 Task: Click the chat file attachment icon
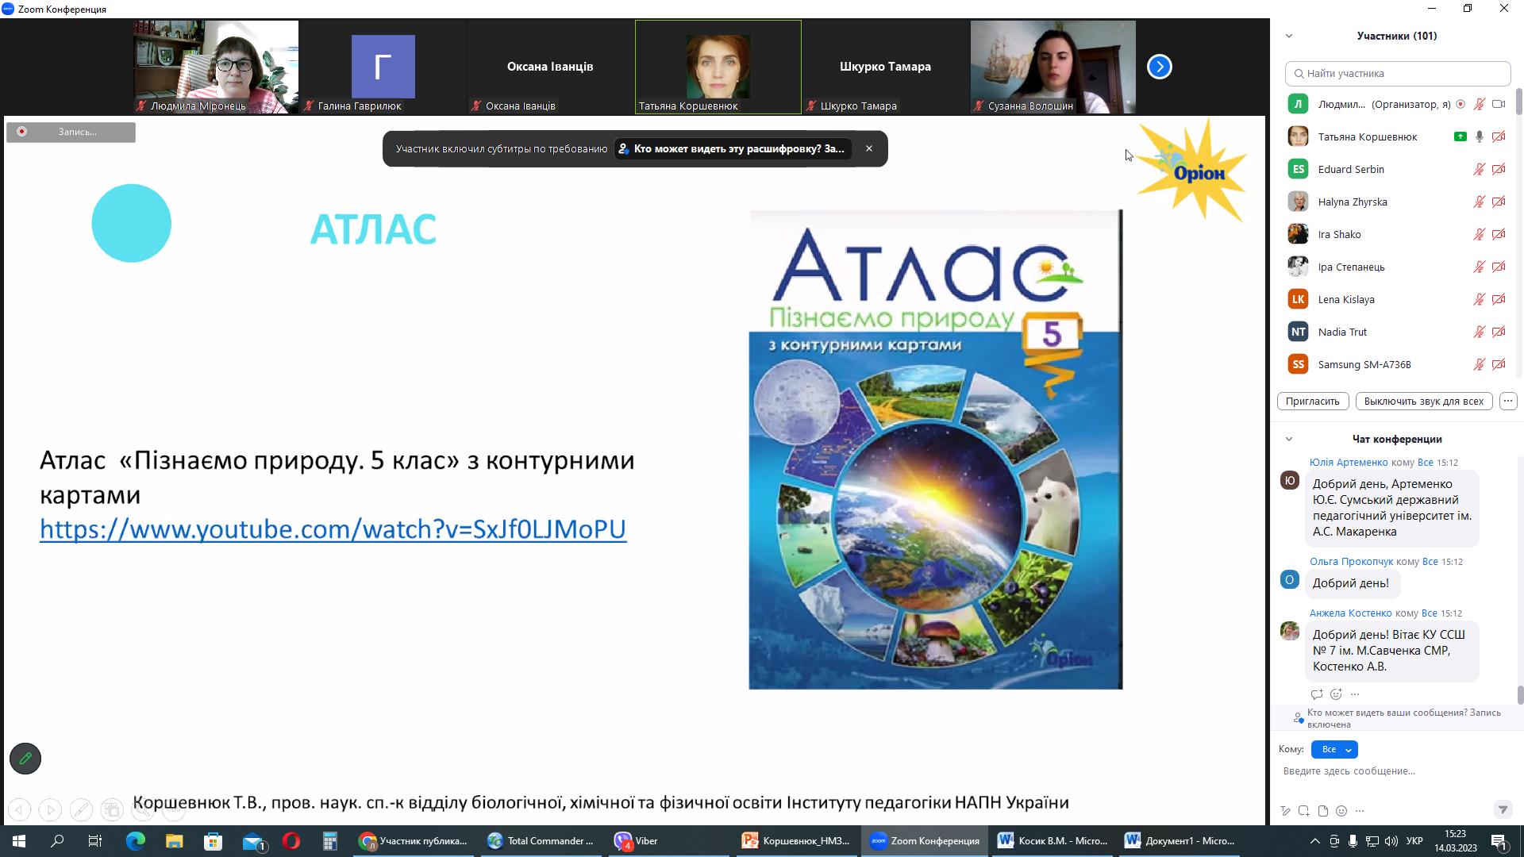tap(1322, 811)
